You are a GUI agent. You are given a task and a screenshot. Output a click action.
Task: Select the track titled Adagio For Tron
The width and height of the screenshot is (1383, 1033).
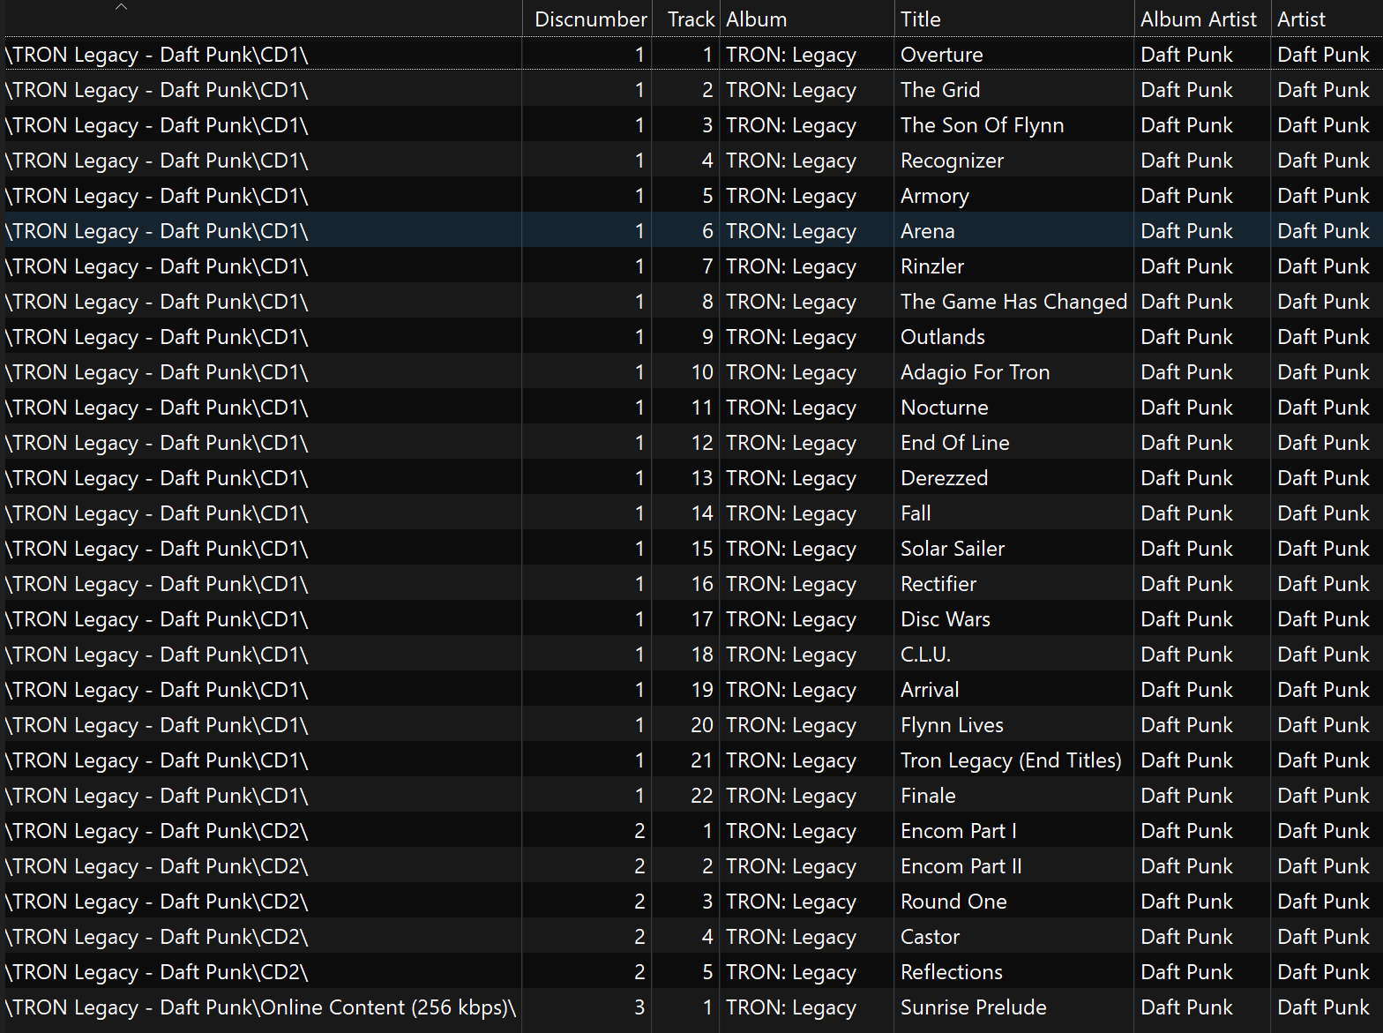click(x=975, y=372)
